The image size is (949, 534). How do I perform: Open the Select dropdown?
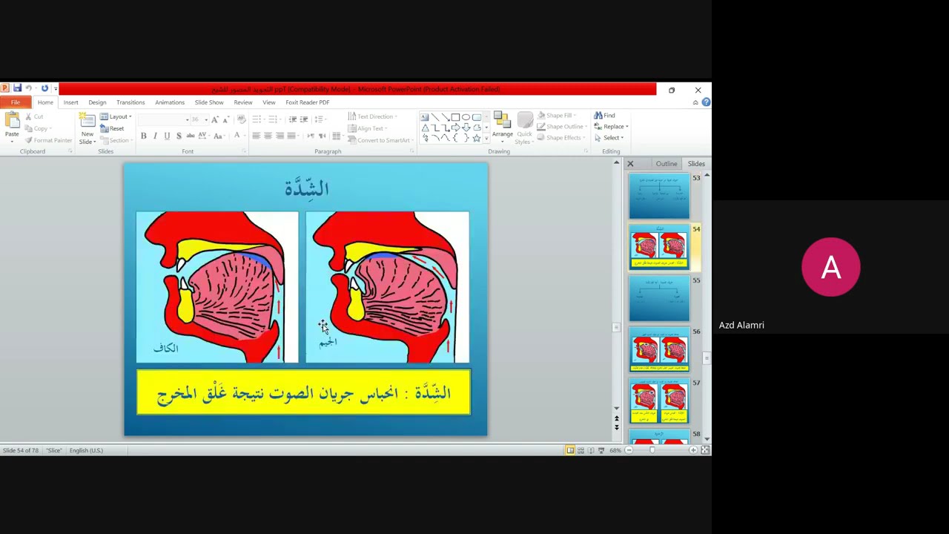(x=608, y=138)
